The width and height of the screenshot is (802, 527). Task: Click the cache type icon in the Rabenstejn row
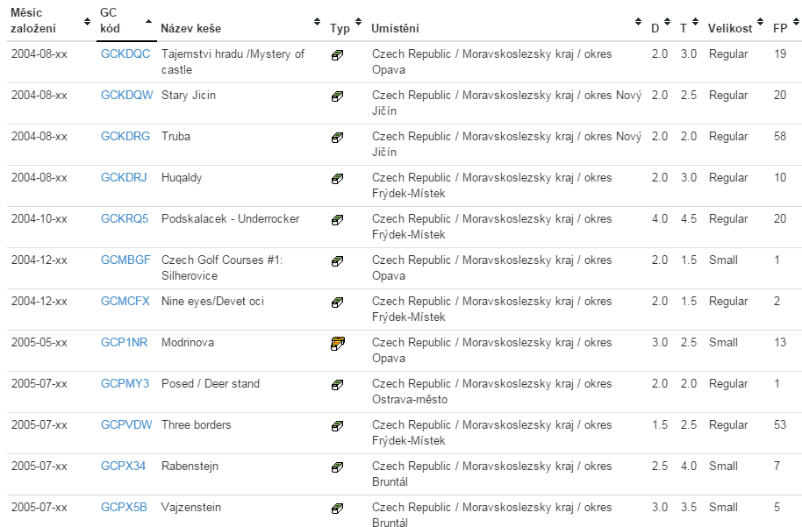click(337, 467)
